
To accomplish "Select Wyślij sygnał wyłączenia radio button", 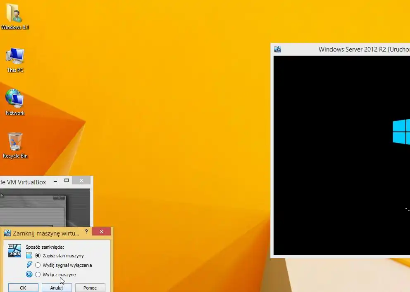I will click(38, 265).
